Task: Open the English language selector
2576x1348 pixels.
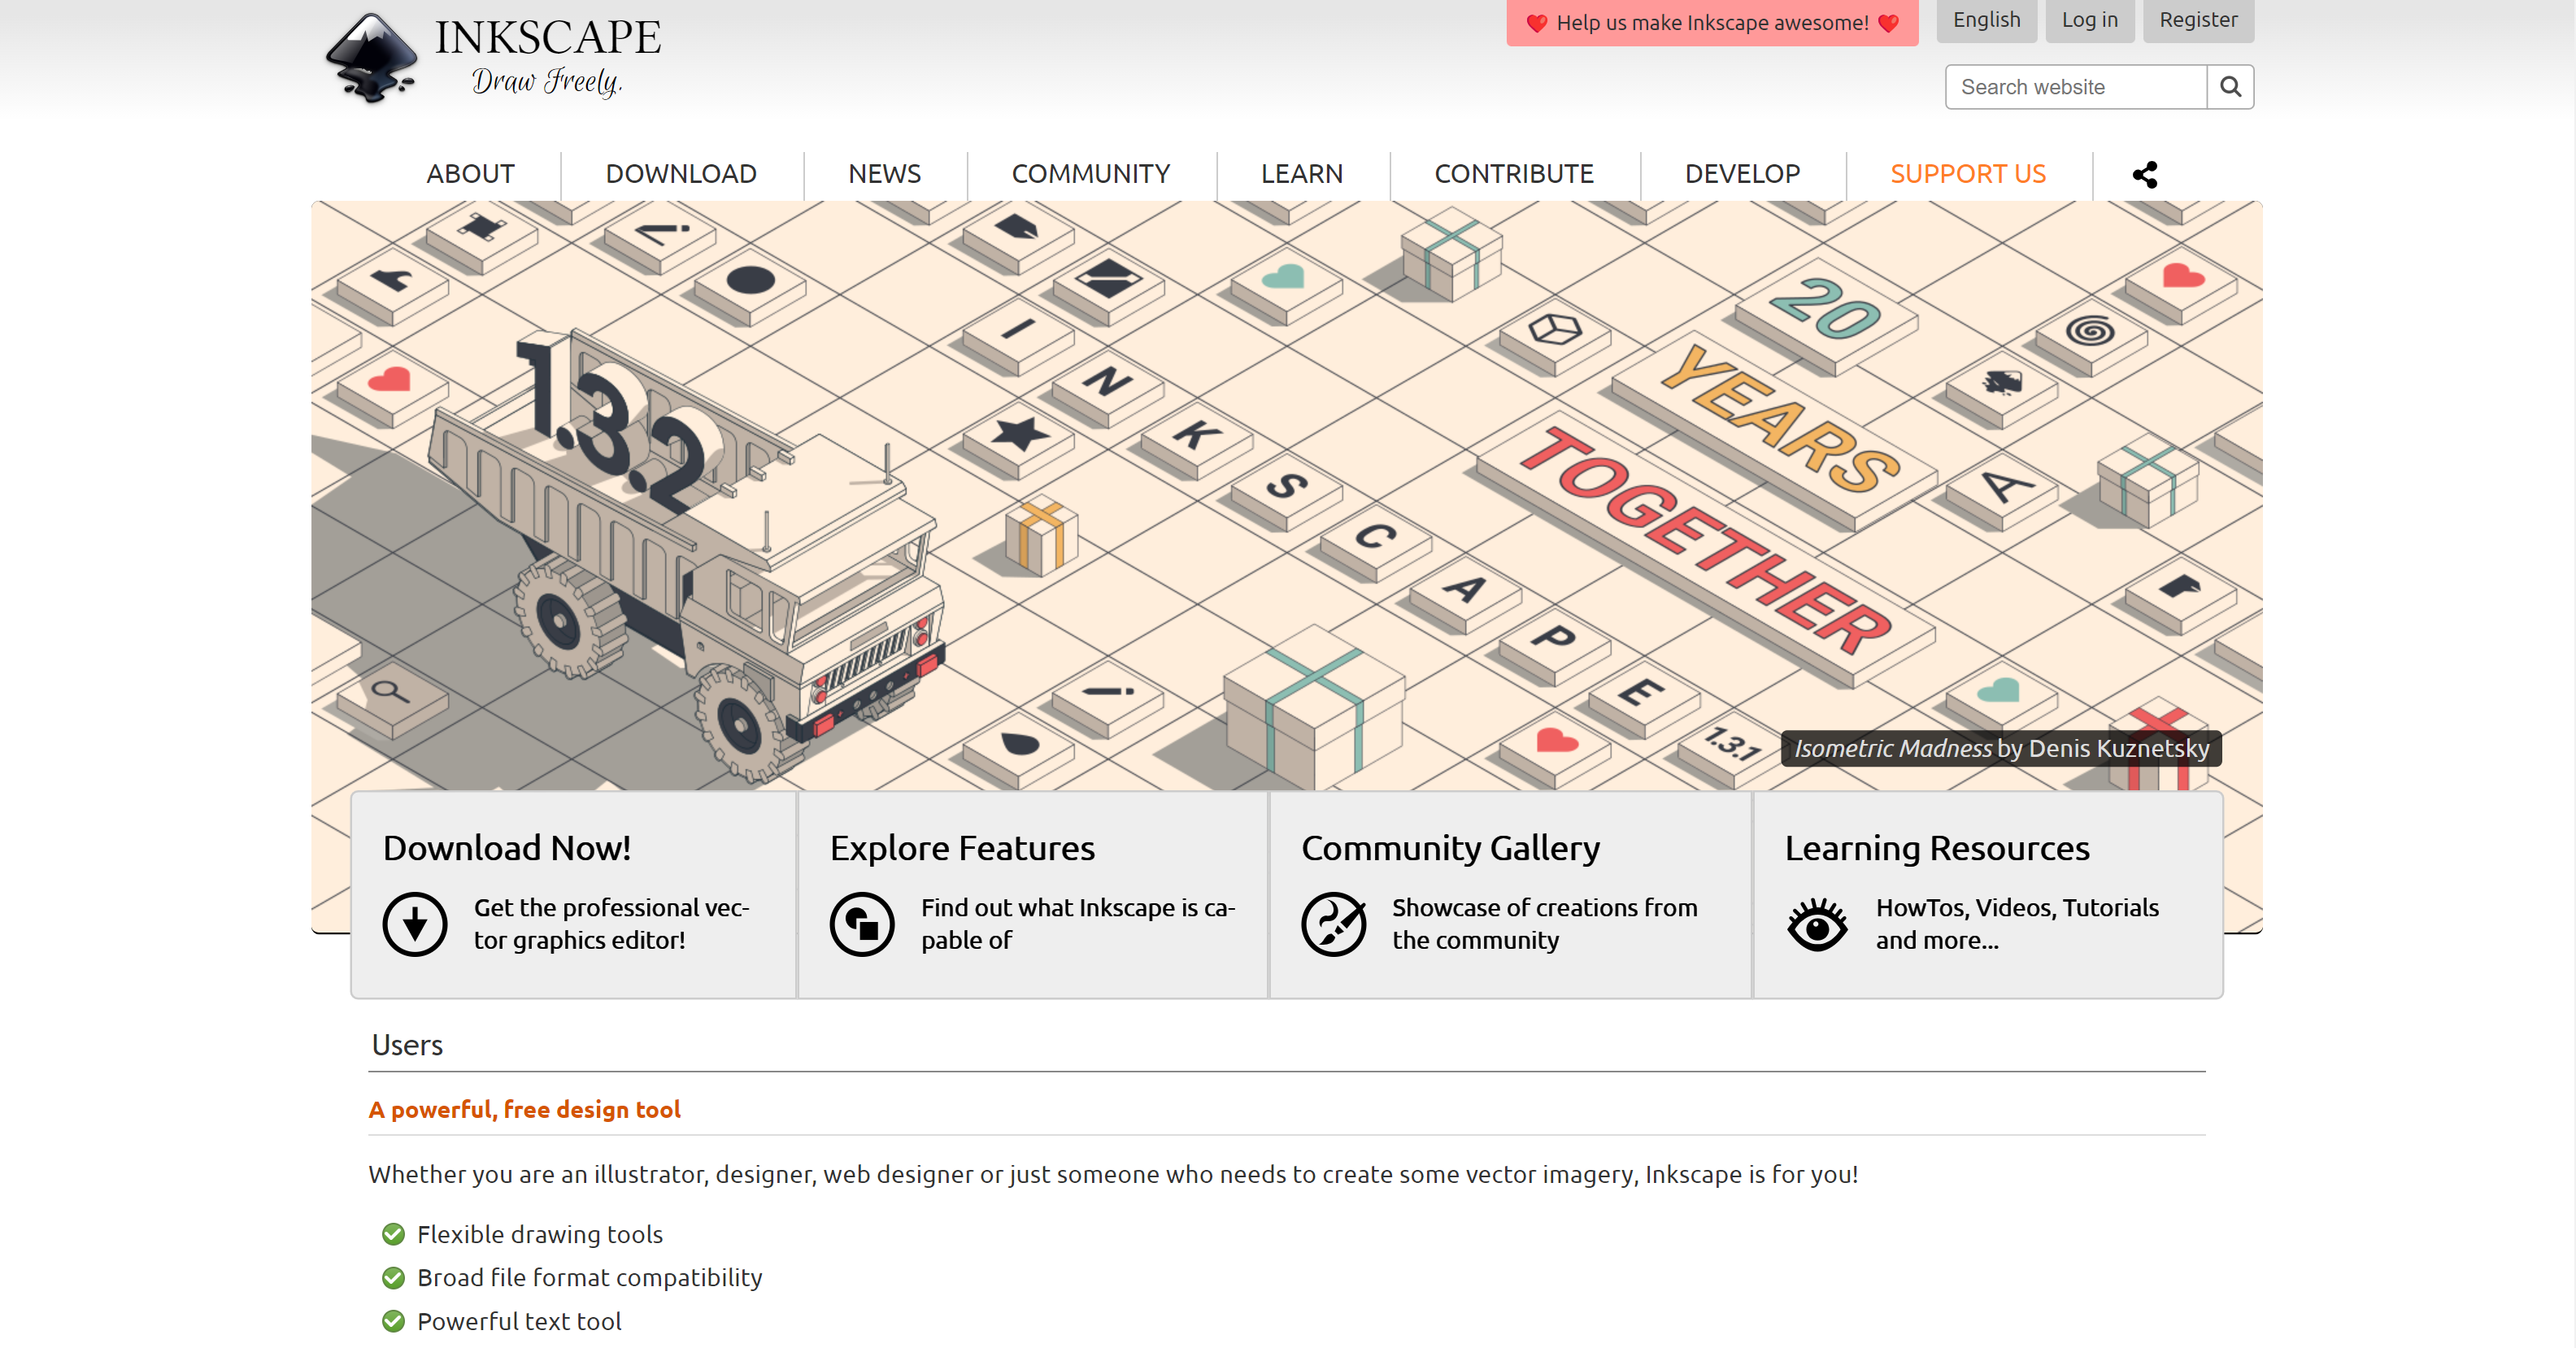Action: pyautogui.click(x=1986, y=20)
